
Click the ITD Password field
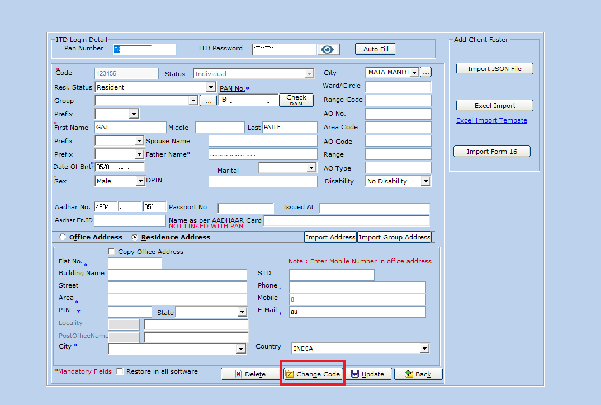point(284,49)
